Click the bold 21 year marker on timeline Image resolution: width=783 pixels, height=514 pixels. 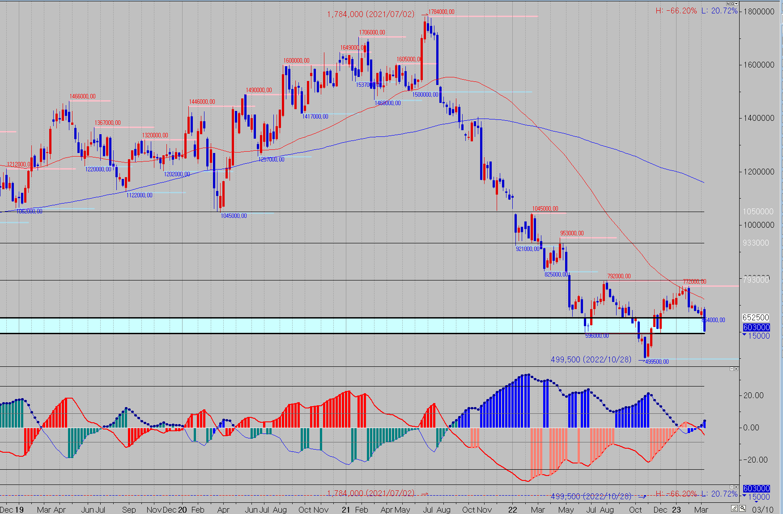346,510
